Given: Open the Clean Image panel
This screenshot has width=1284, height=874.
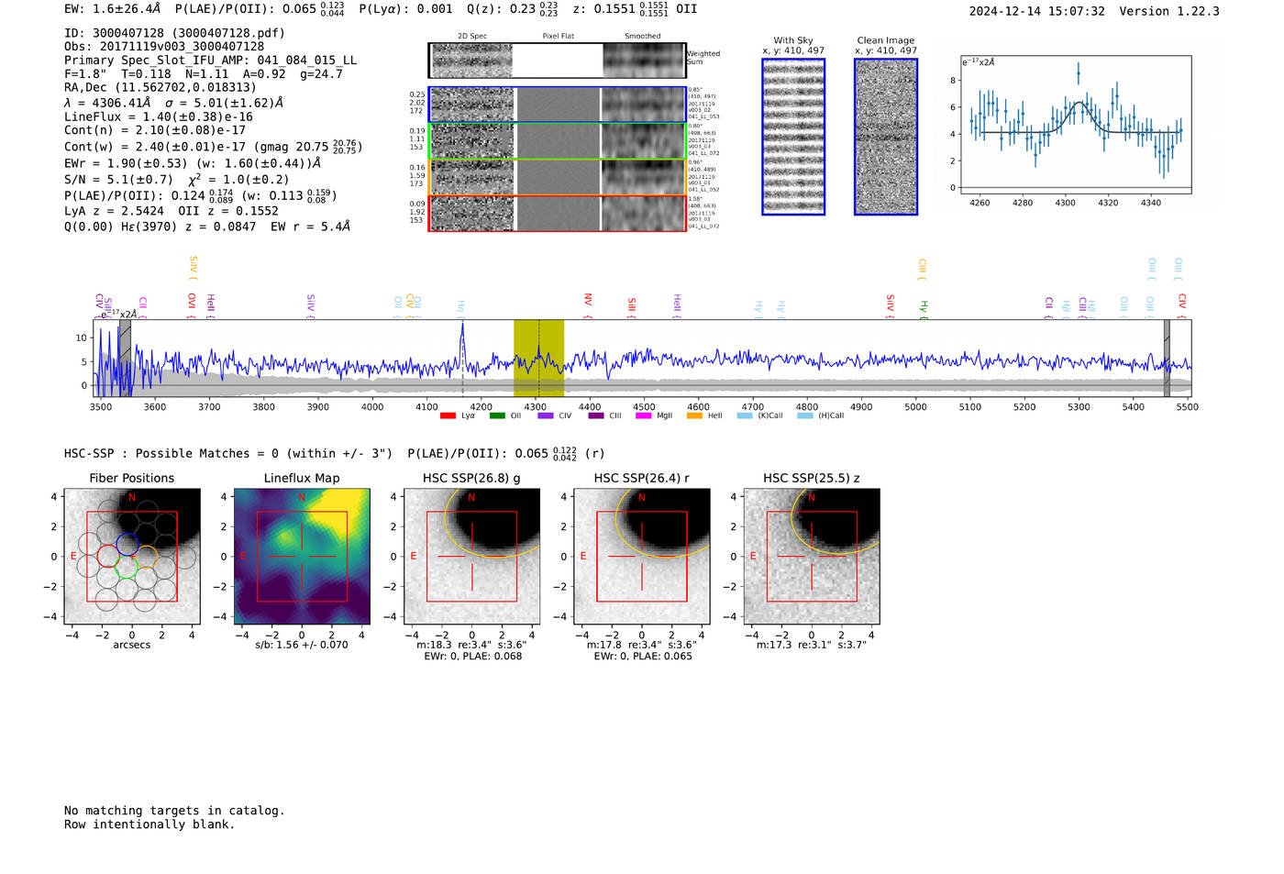Looking at the screenshot, I should click(886, 137).
